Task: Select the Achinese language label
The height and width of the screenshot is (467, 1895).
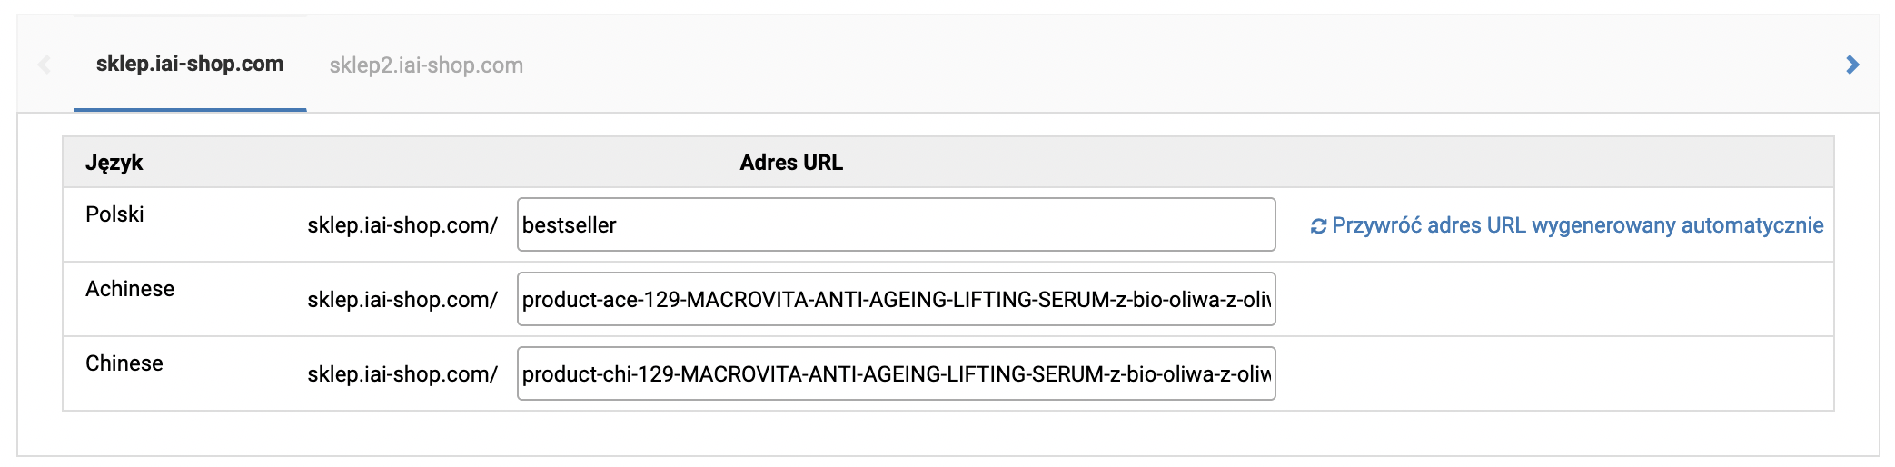Action: 130,289
